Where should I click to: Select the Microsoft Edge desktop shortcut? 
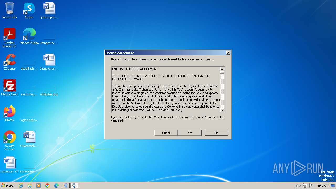[x=29, y=36]
